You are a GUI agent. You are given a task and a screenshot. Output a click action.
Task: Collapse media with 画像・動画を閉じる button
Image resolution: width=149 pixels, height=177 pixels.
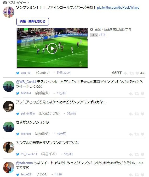pyautogui.click(x=33, y=22)
